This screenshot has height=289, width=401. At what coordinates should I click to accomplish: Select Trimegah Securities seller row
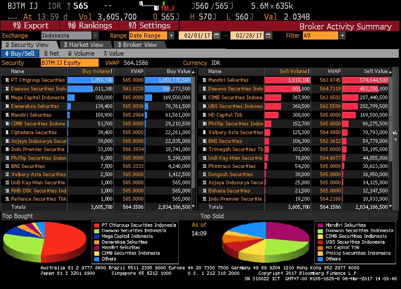click(294, 149)
